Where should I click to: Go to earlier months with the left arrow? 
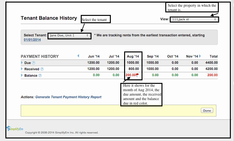pos(78,56)
